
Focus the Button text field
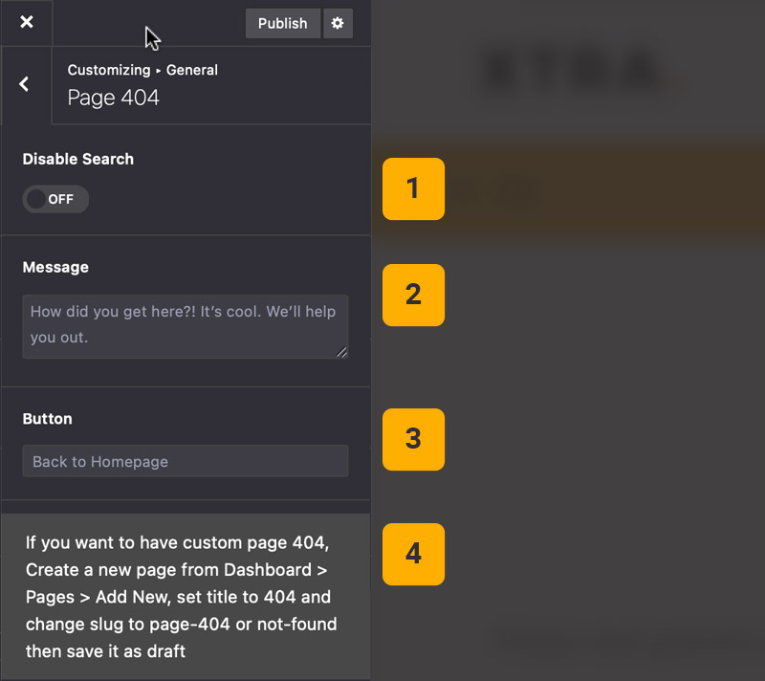(185, 461)
